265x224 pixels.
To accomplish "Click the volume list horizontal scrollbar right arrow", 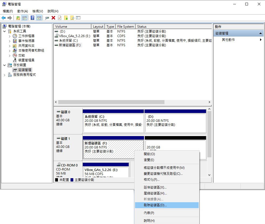I will pos(209,102).
